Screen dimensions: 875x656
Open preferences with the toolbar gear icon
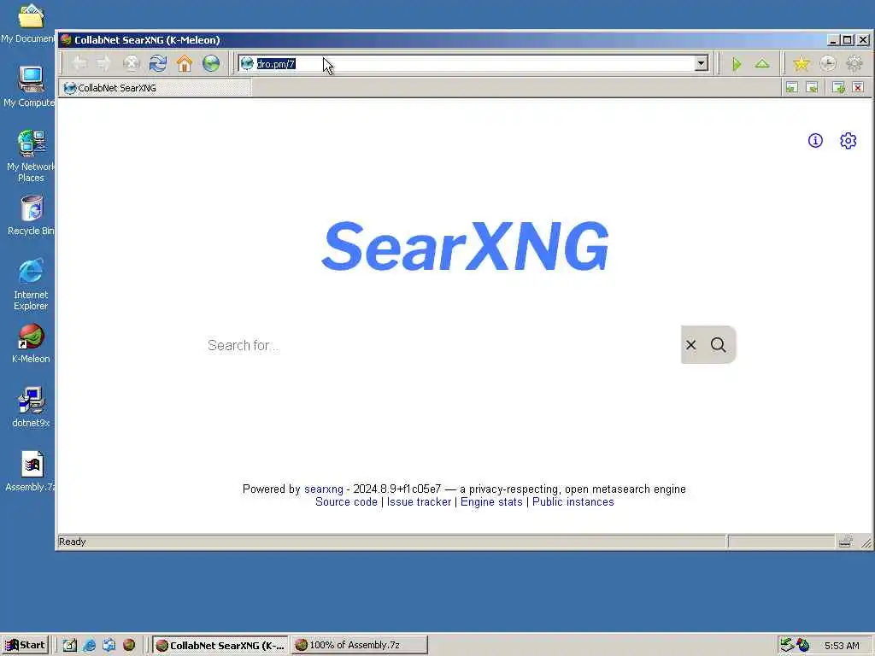854,64
